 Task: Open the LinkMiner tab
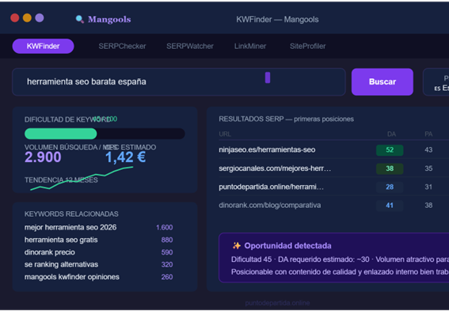tap(250, 46)
